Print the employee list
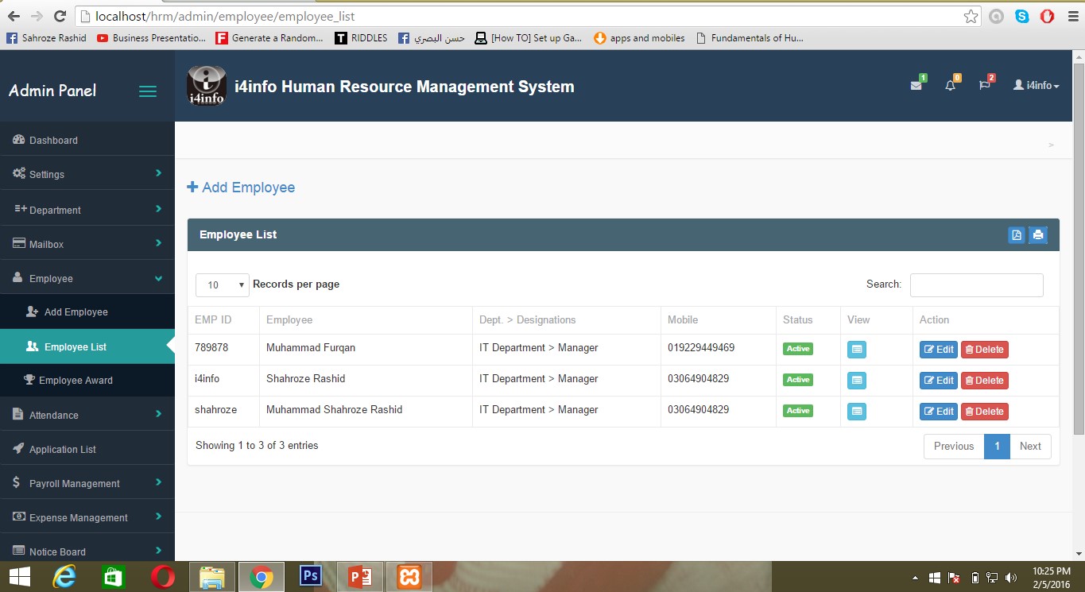Screen dimensions: 1085x592 (x=1038, y=234)
